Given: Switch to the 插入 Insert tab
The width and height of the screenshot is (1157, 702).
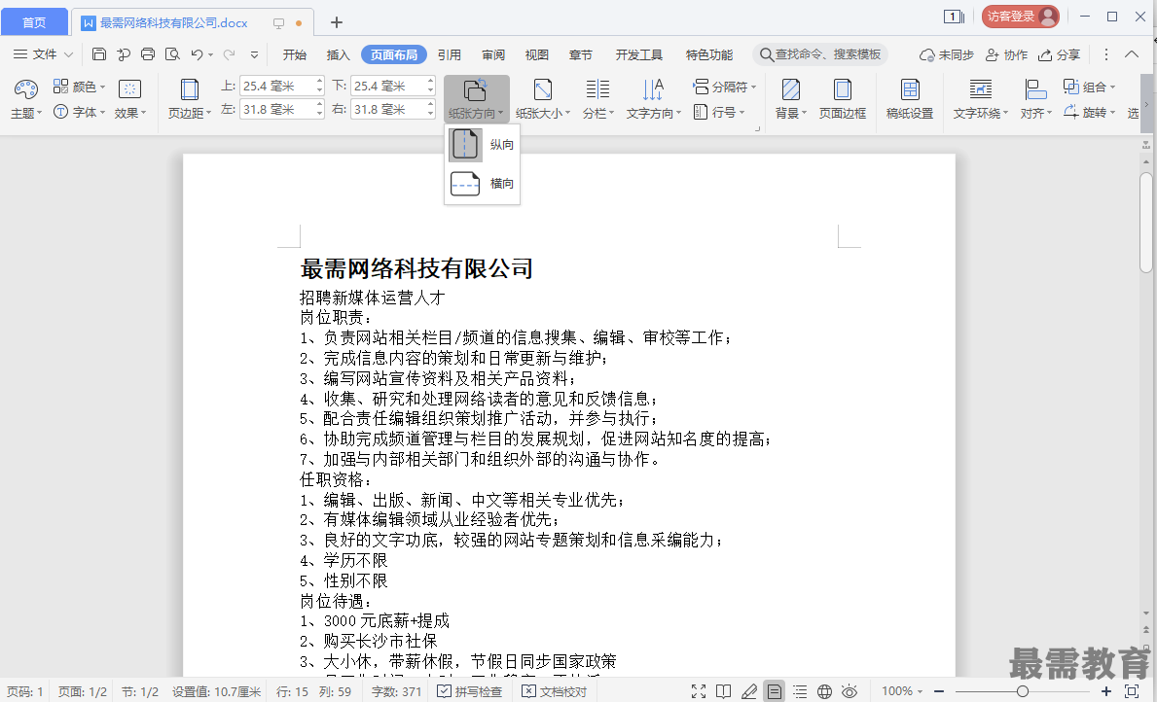Looking at the screenshot, I should tap(338, 54).
